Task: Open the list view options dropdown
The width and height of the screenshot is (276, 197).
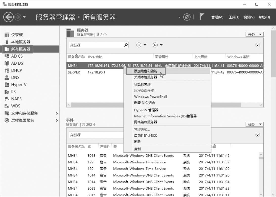Action: coord(141,45)
